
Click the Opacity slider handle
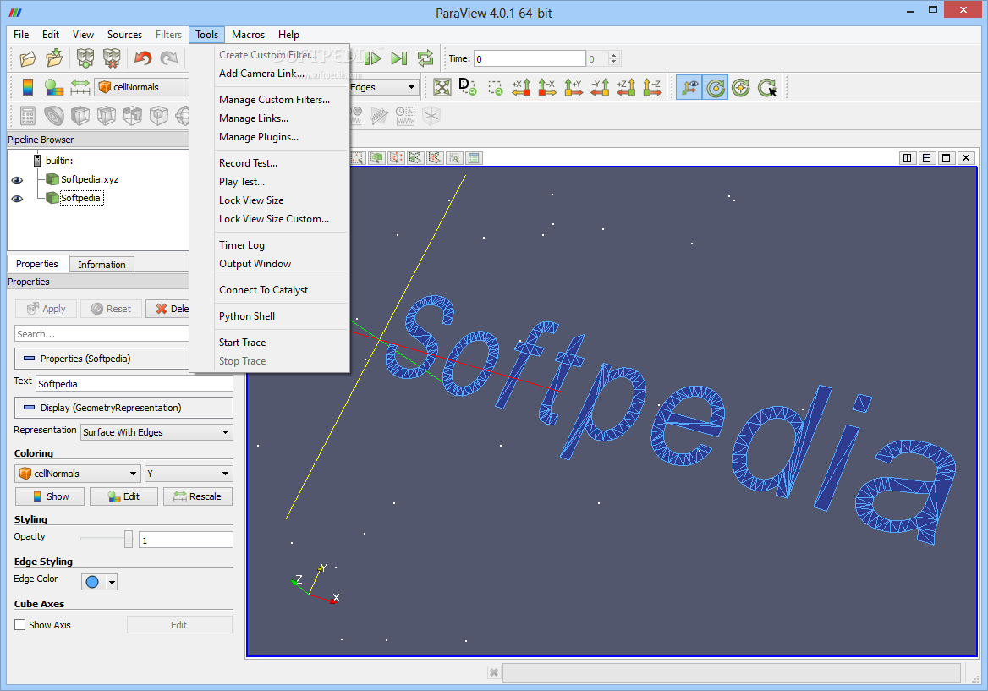coord(129,540)
